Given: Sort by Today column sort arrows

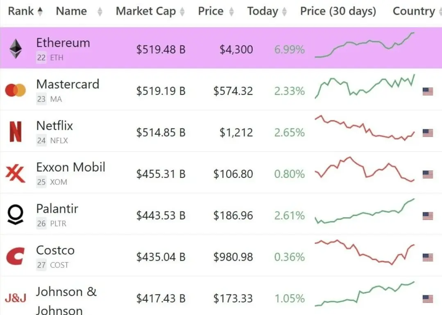Looking at the screenshot, I should coord(284,11).
